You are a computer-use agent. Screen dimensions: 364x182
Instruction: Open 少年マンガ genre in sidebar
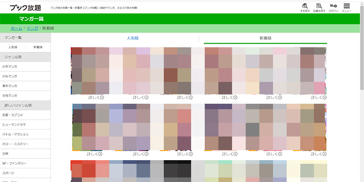pyautogui.click(x=10, y=66)
